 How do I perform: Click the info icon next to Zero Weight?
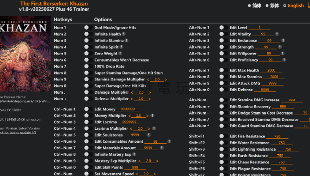click(120, 53)
